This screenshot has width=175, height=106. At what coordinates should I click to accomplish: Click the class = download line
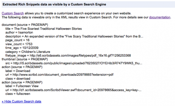tap(18, 78)
